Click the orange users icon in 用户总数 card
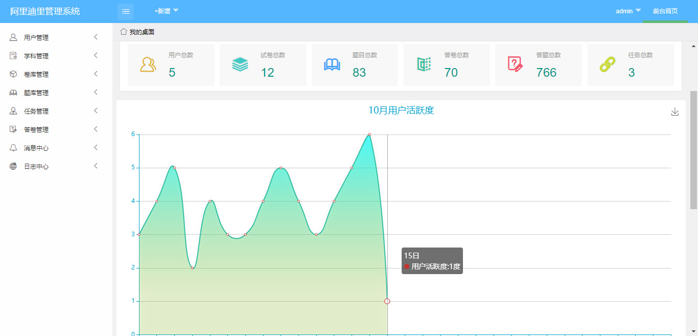Viewport: 698px width, 336px height. [x=148, y=64]
